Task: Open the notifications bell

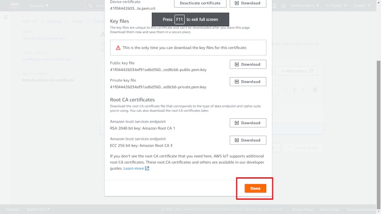Action: 283,6
